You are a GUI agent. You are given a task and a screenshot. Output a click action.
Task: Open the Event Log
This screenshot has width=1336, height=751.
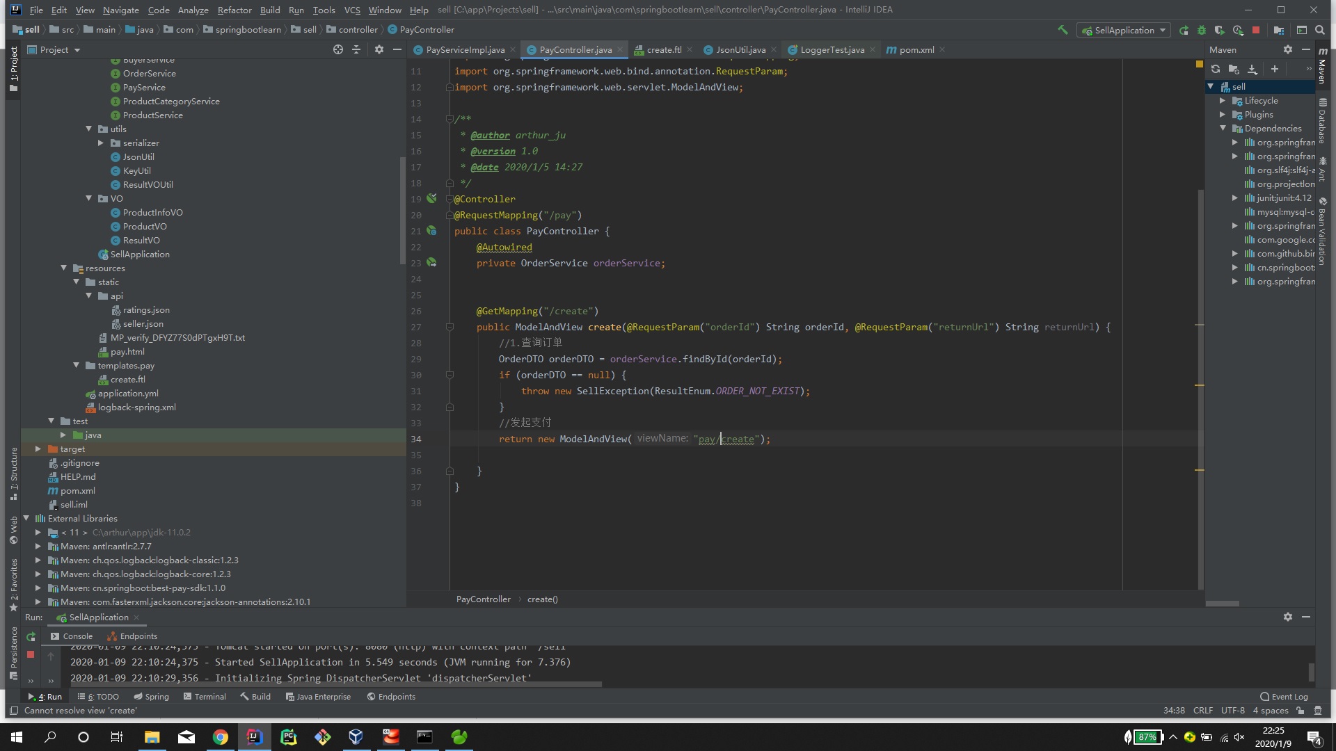click(1284, 697)
